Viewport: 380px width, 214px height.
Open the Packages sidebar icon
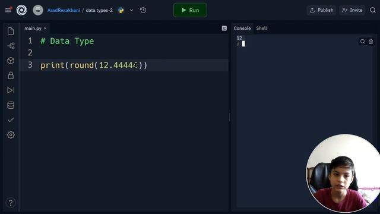(11, 61)
